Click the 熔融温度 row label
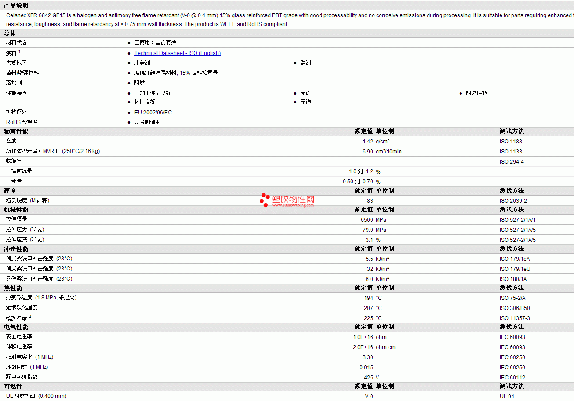574x401 pixels. pyautogui.click(x=16, y=318)
